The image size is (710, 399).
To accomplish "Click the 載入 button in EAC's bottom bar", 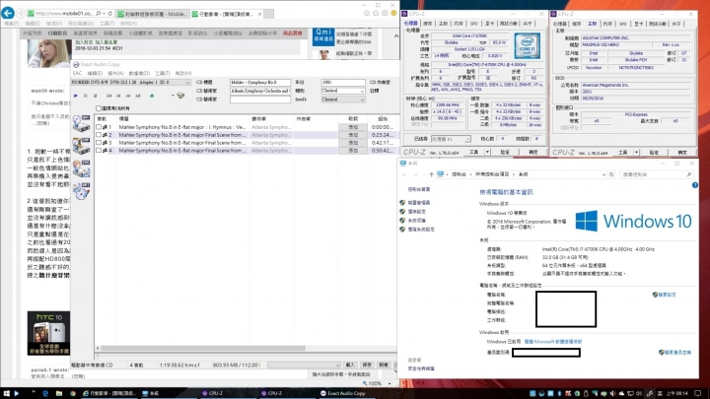I will pos(350,366).
